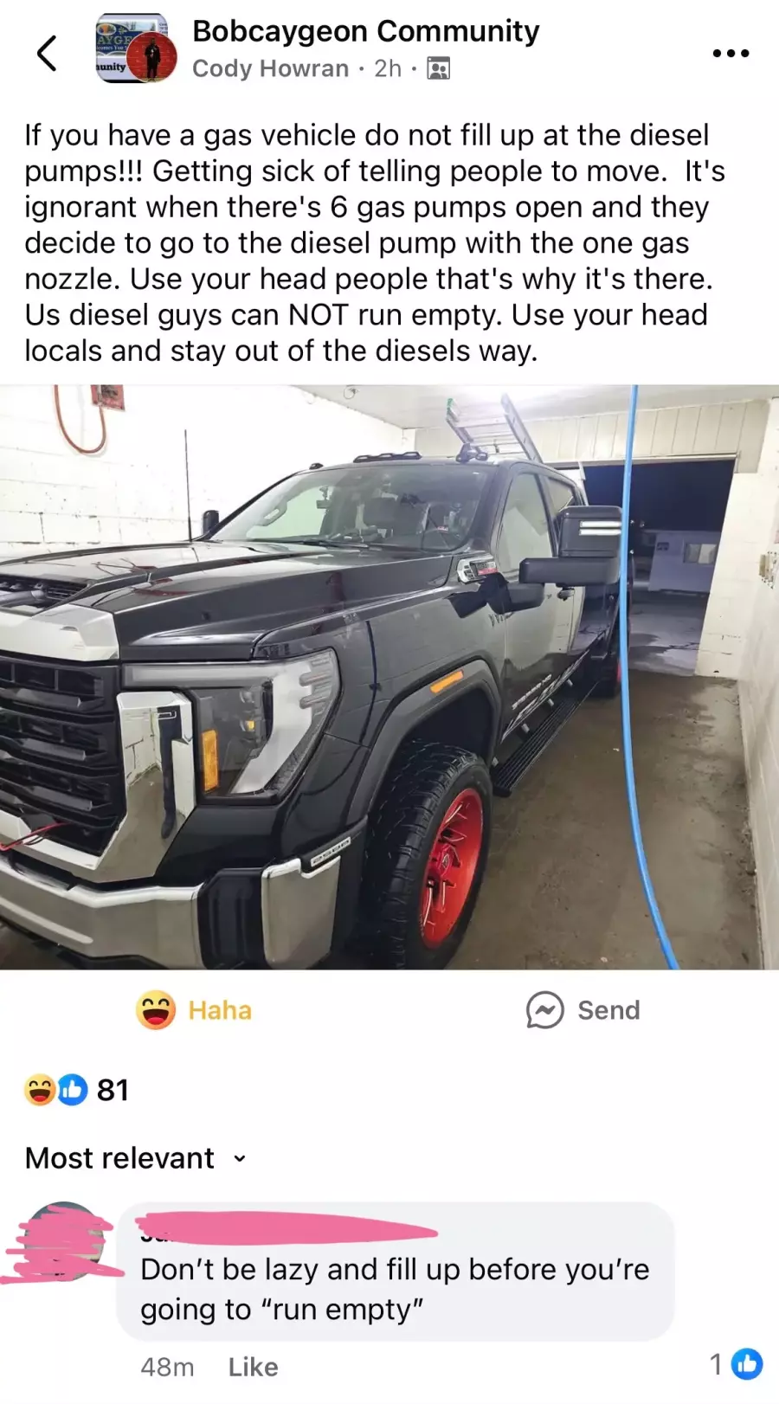Screen dimensions: 779x1404
Task: Like the comment about being lazy
Action: [x=253, y=1367]
